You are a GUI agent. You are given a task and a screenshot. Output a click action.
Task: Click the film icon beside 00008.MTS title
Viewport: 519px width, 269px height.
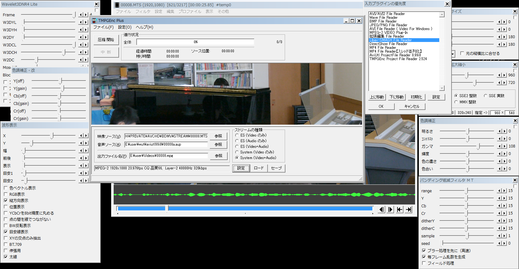117,5
